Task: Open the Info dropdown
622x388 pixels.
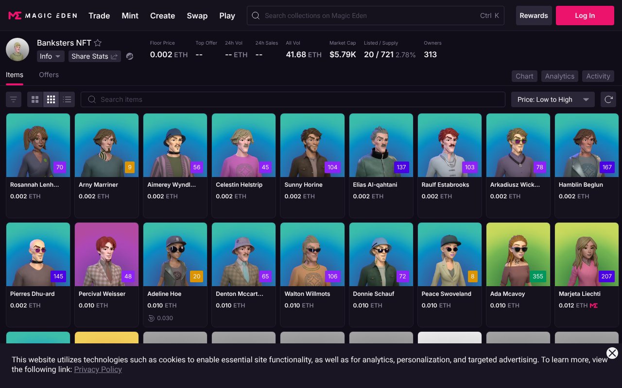Action: coord(50,56)
